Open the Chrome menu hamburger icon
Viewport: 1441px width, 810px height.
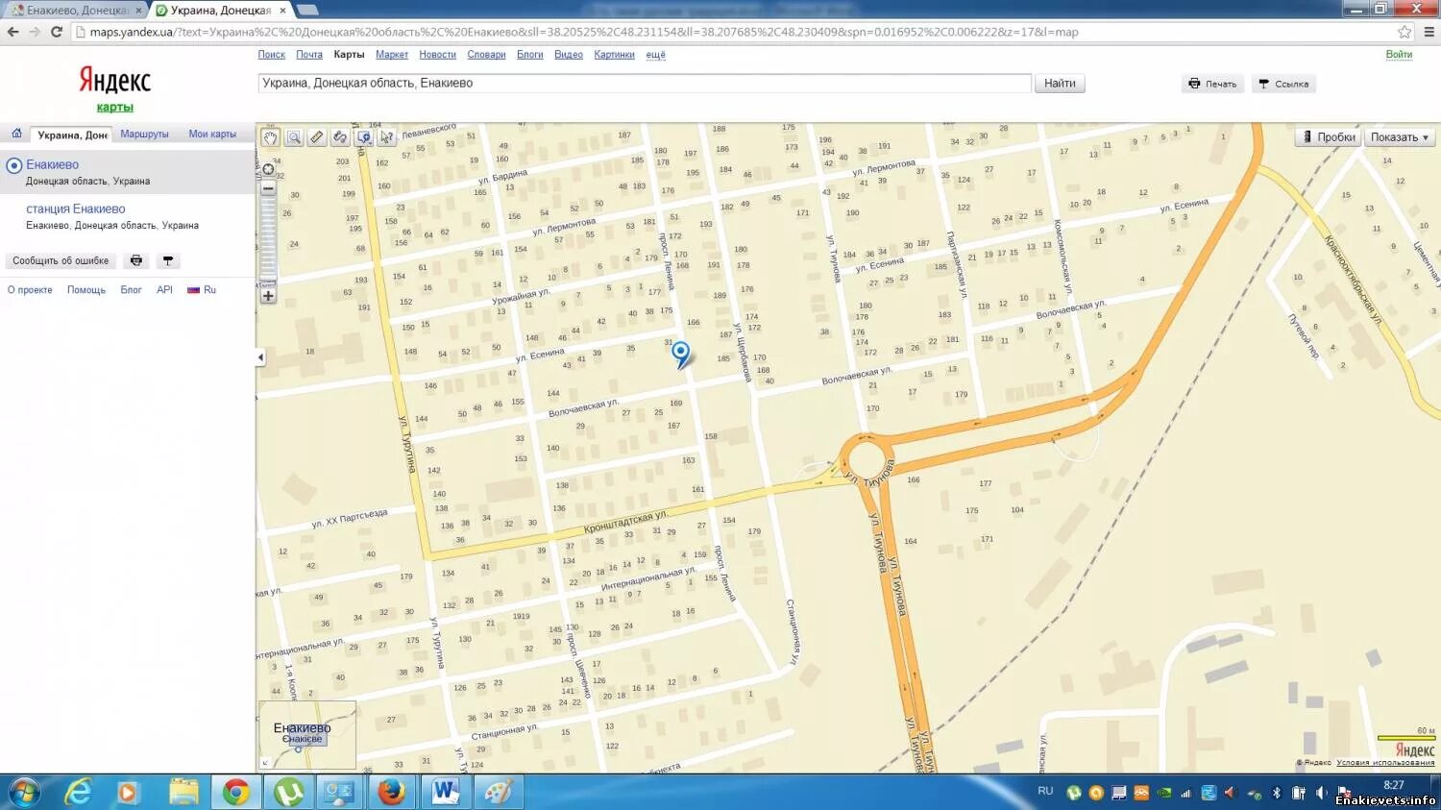(x=1429, y=32)
